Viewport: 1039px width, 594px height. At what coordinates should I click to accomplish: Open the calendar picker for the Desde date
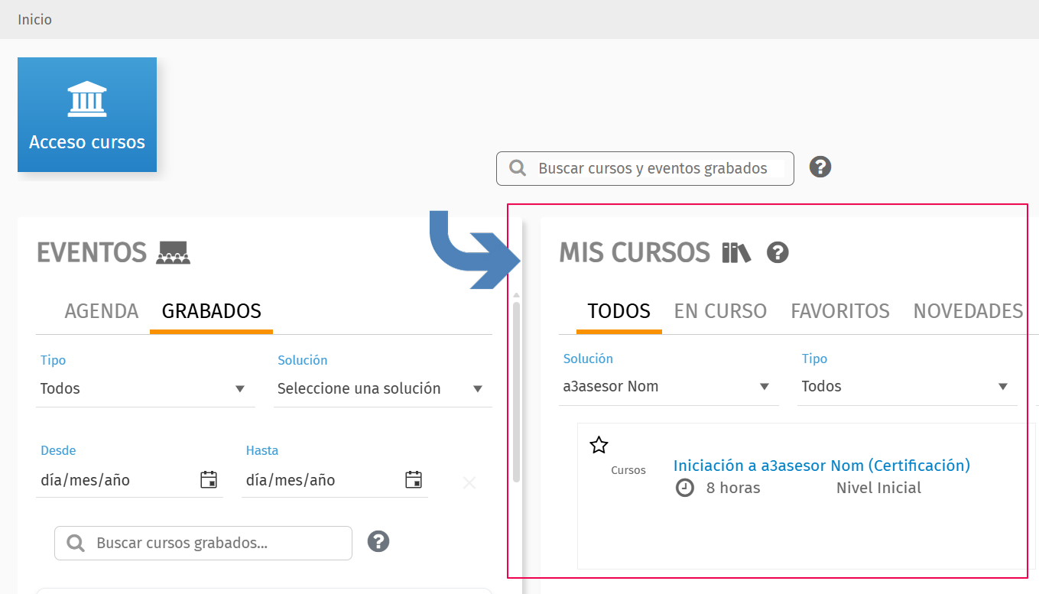209,480
